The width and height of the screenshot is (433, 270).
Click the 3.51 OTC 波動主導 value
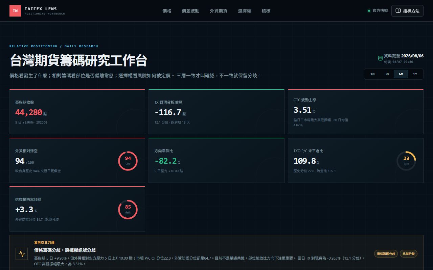tap(302, 110)
